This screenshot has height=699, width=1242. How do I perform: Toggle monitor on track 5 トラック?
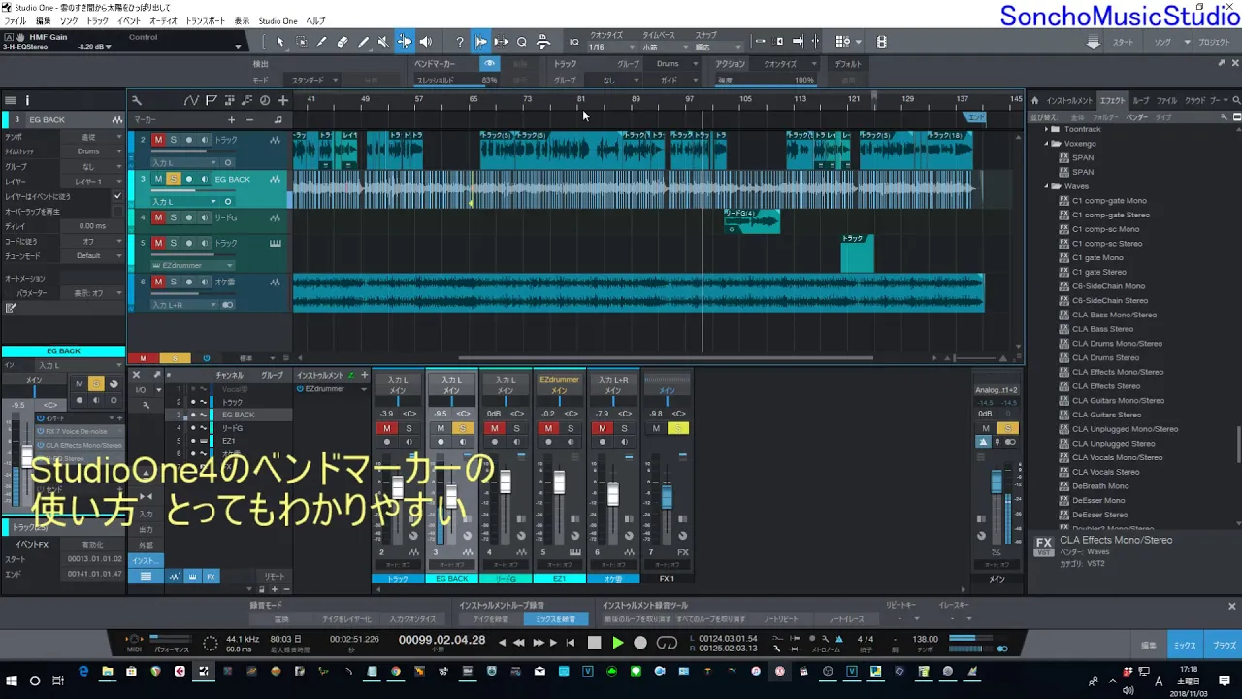click(x=204, y=243)
